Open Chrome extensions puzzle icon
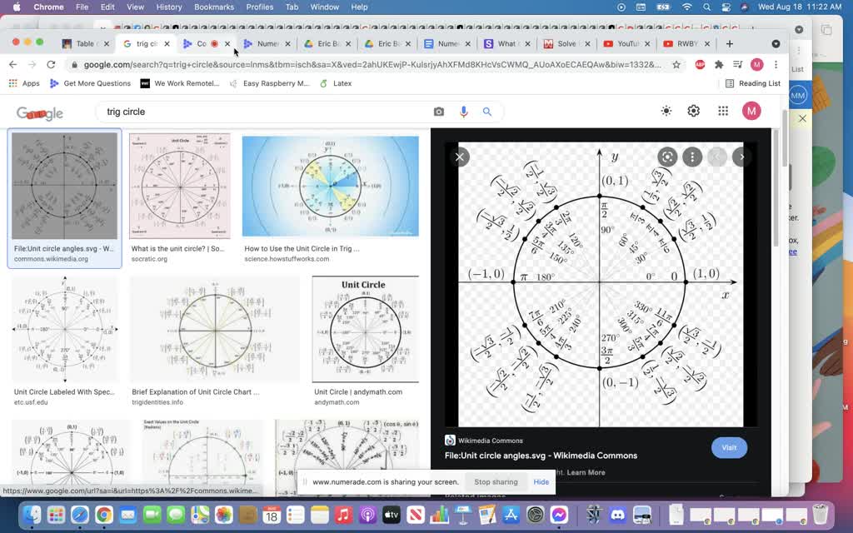Viewport: 853px width, 533px height. click(719, 65)
